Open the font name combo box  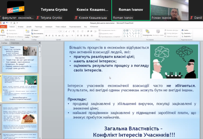pos(52,31)
